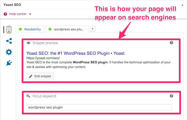Click the key icon beside Focus keyword
This screenshot has width=187, height=120.
pos(28,96)
